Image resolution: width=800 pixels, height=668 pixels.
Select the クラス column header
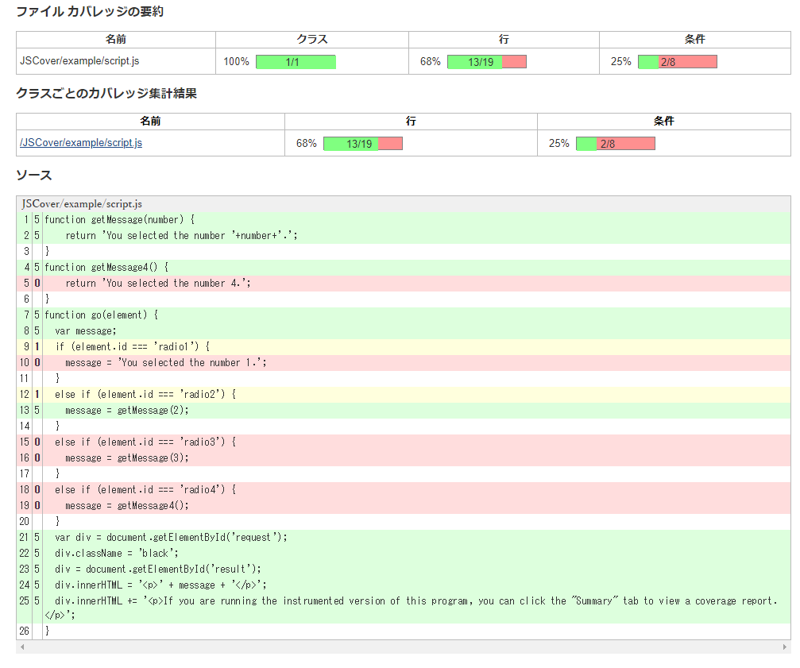pos(311,39)
